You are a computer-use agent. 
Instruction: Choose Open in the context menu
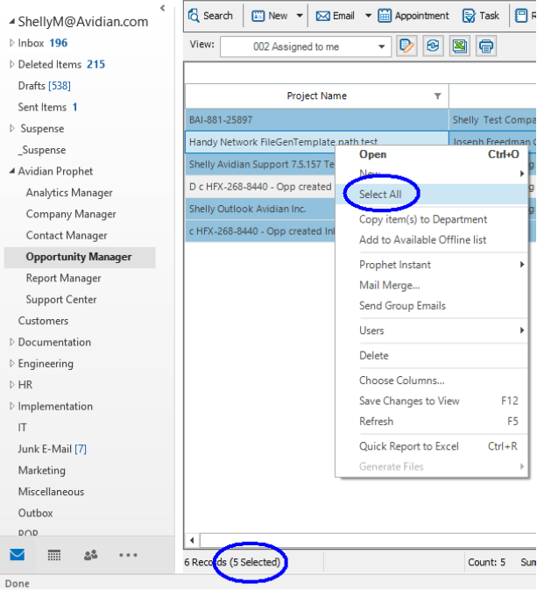tap(431, 154)
